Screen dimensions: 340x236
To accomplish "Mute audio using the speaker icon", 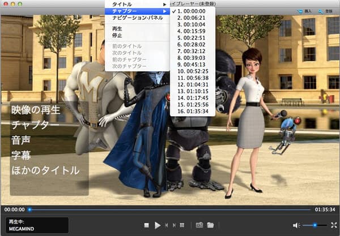I will pos(296,225).
